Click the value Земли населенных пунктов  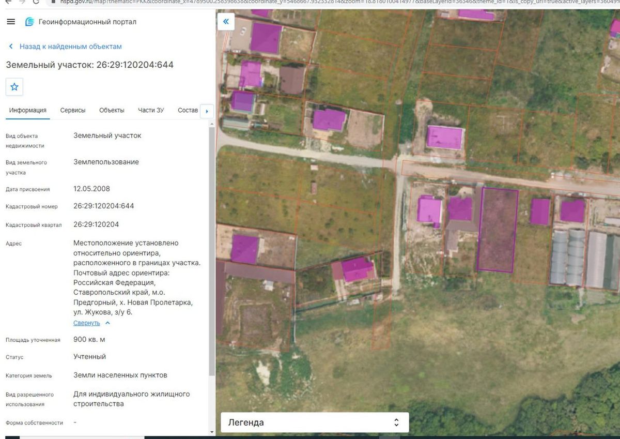tap(120, 375)
